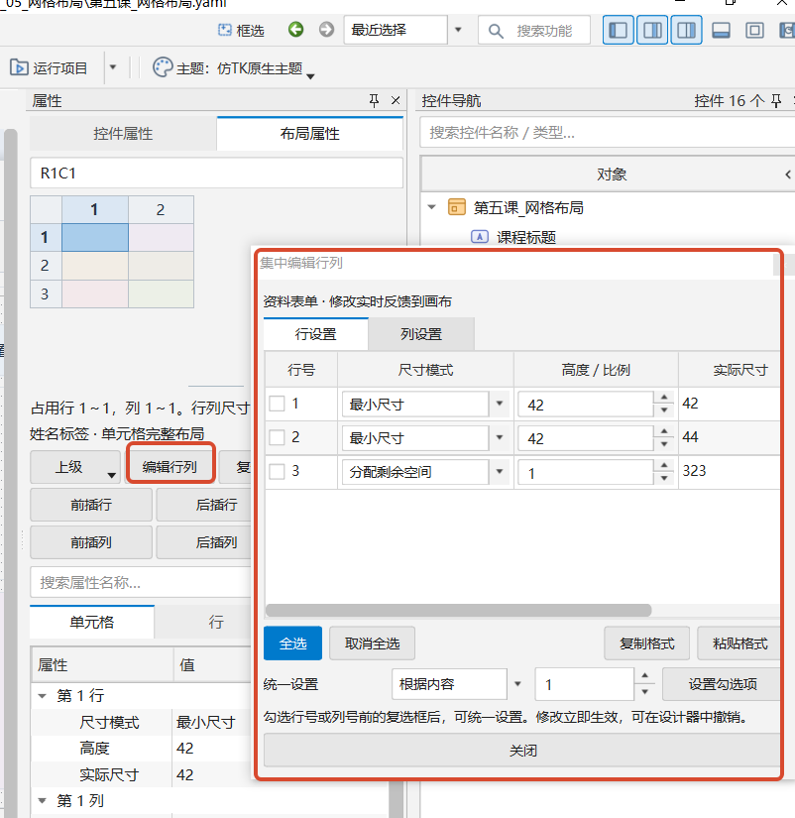Click the grid column 2 header

pos(162,210)
